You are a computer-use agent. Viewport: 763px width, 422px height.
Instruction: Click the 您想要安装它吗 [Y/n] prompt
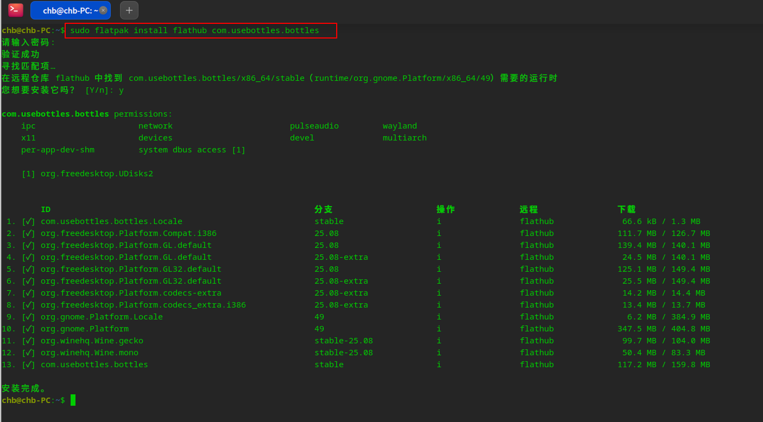point(62,90)
